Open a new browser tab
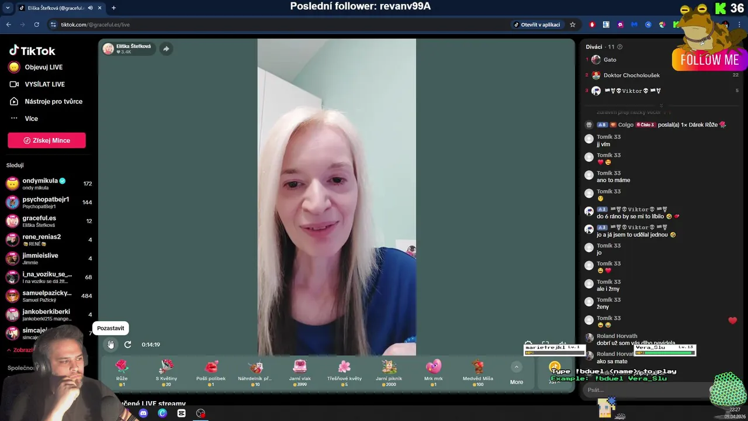Screen dimensions: 748x421 pyautogui.click(x=113, y=8)
